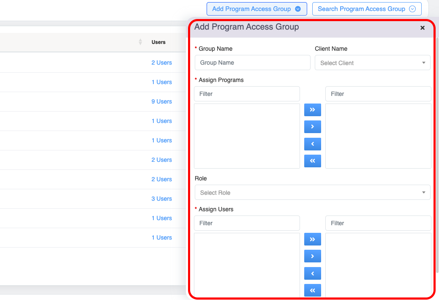Click left Filter box under Assign Users
The height and width of the screenshot is (300, 439).
click(247, 223)
